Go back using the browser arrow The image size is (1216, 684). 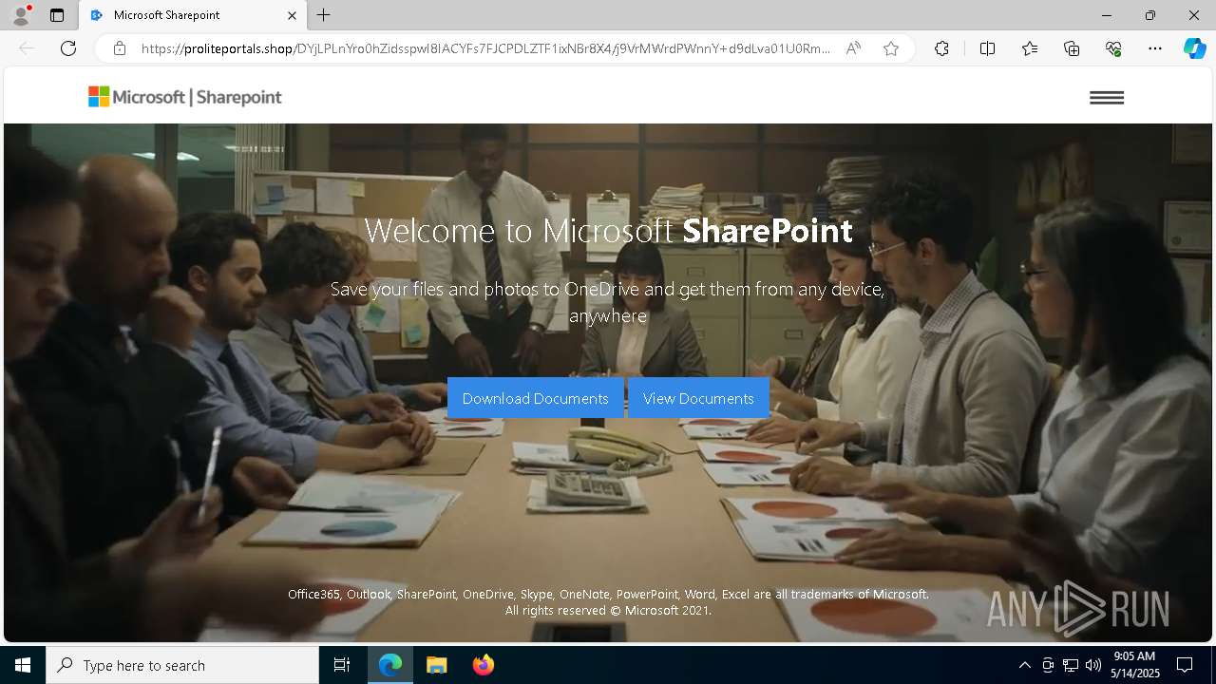(27, 48)
